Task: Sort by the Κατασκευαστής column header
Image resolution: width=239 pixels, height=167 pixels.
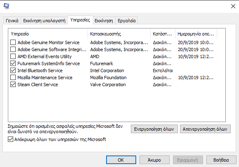Action: [x=119, y=34]
